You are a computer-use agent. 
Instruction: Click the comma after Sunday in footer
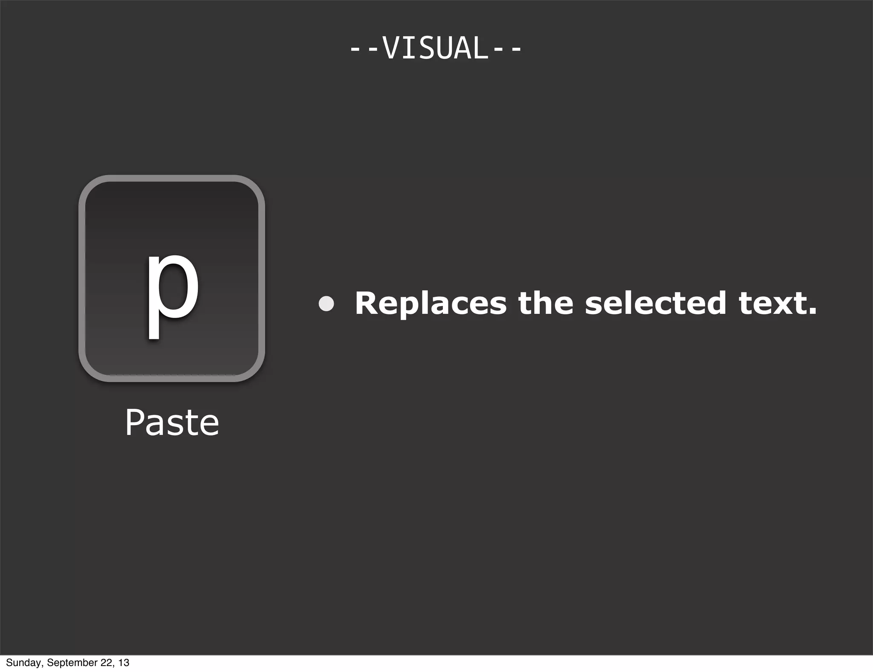tap(43, 665)
